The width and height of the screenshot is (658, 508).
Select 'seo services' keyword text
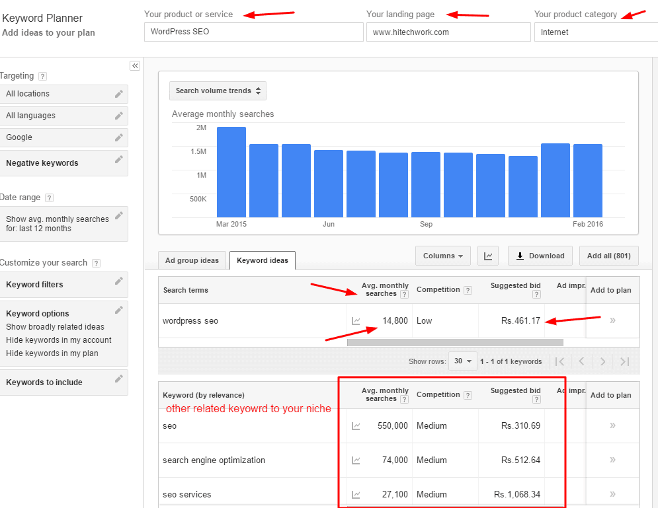(x=186, y=495)
